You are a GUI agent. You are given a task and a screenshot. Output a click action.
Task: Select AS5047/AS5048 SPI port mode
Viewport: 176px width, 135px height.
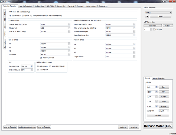click(50, 66)
